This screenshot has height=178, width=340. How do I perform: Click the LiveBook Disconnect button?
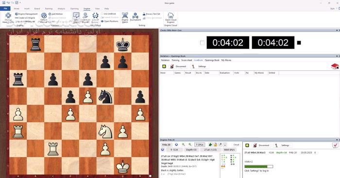(178, 66)
